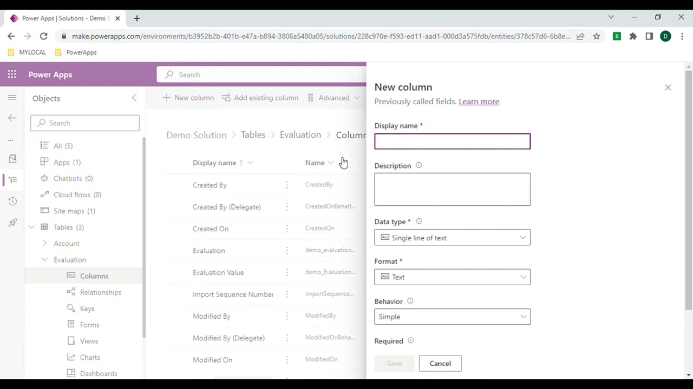Open browser extensions puzzle icon
Viewport: 693px width, 389px height.
point(633,36)
